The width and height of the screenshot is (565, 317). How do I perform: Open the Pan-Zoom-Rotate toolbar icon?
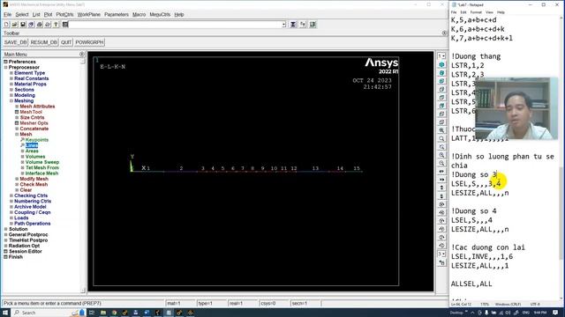tap(32, 25)
